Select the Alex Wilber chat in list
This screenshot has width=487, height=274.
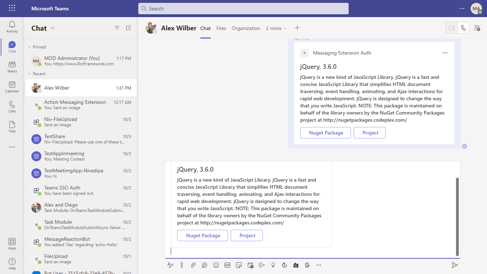click(81, 88)
